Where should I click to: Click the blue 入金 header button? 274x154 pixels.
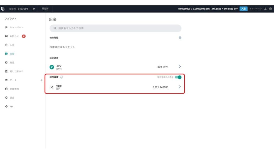coord(243,9)
